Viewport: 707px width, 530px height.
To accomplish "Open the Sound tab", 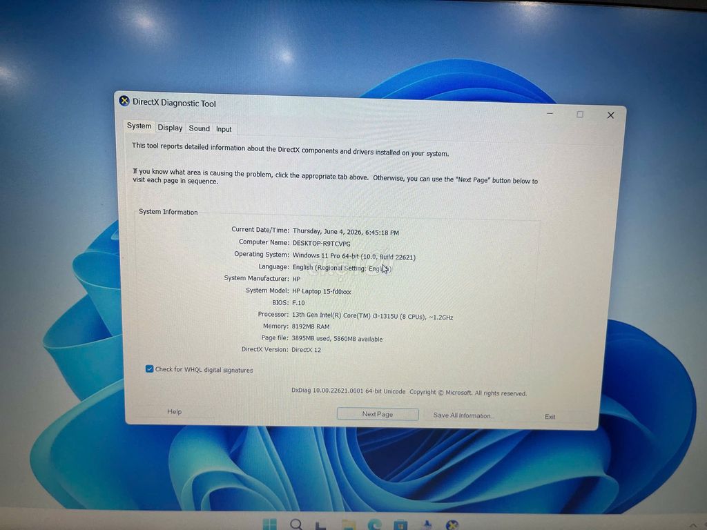I will tap(200, 128).
